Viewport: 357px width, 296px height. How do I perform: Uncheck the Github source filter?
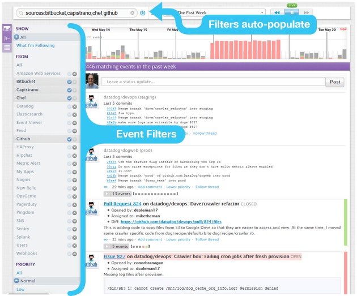pos(69,139)
